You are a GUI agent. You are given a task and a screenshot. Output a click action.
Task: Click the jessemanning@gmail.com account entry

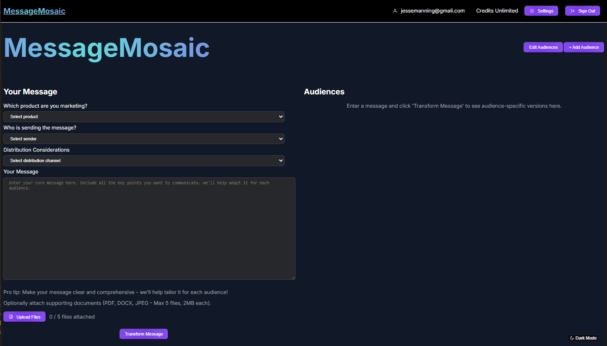pos(432,11)
